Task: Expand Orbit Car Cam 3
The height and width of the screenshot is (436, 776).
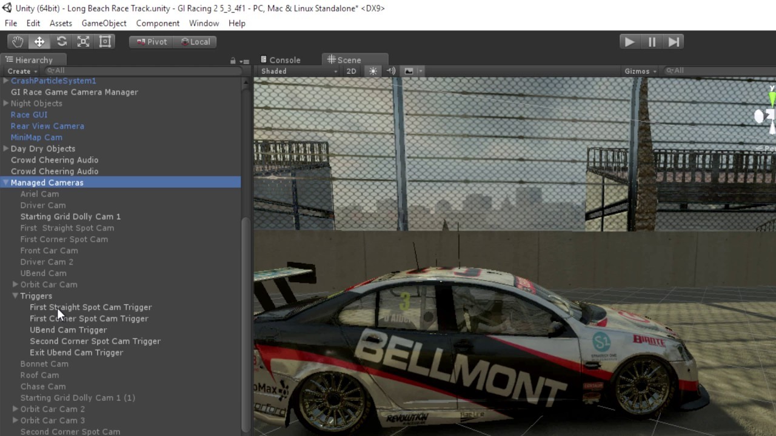Action: [x=16, y=420]
